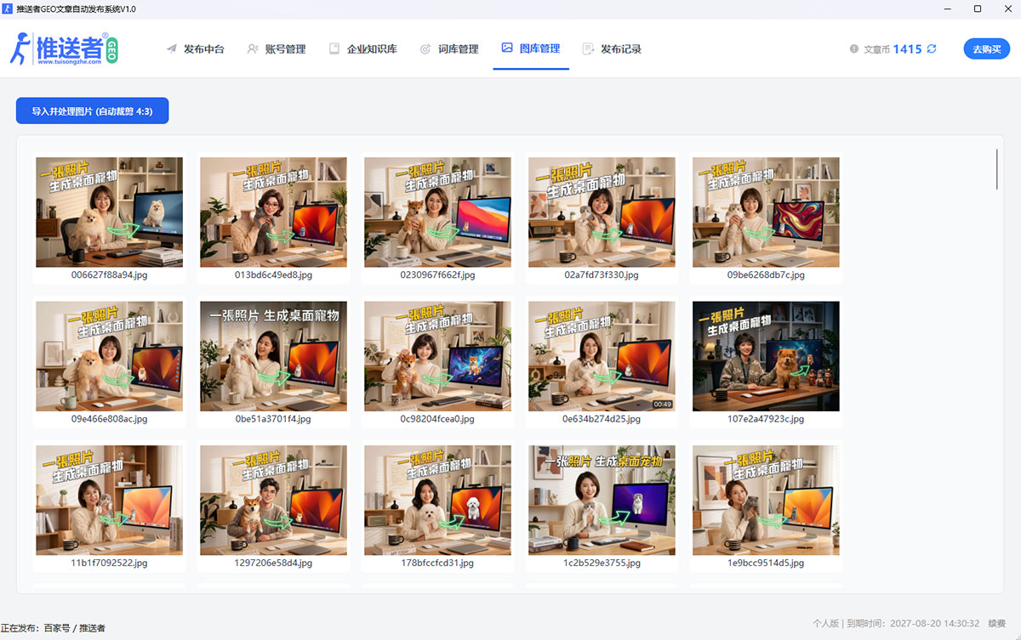
Task: Click the 发布中台 paper plane icon
Action: (172, 49)
